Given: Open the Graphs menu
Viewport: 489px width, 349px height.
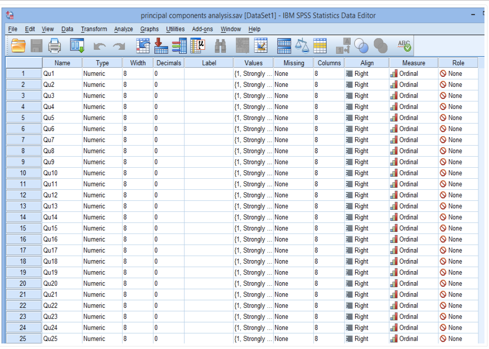Looking at the screenshot, I should [x=149, y=29].
